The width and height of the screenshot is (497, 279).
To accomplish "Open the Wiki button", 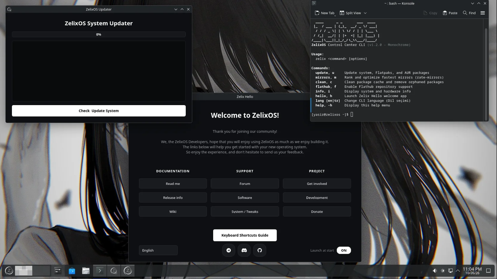I will click(x=173, y=212).
